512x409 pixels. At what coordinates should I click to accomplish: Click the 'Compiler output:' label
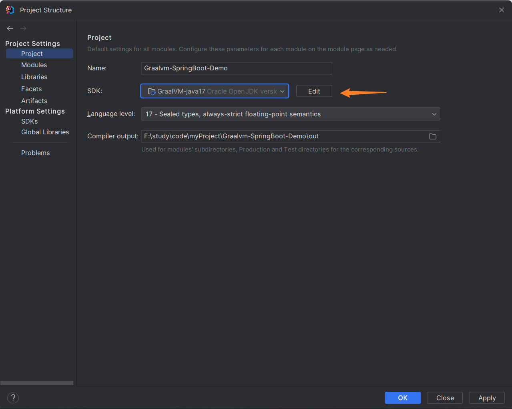[113, 136]
